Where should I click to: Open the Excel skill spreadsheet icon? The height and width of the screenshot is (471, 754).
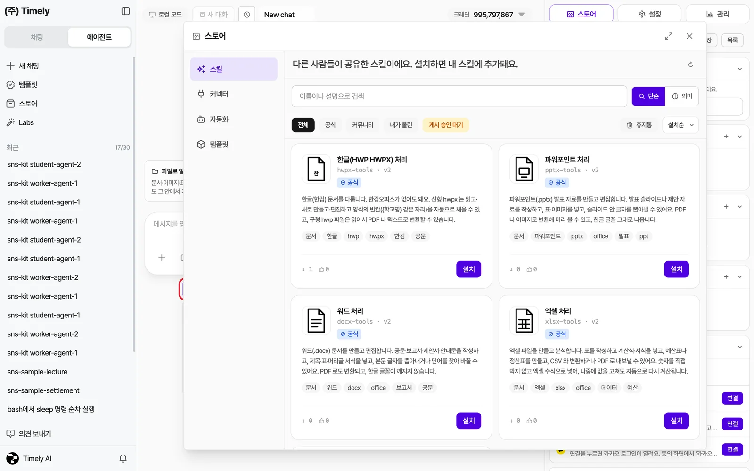coord(524,320)
